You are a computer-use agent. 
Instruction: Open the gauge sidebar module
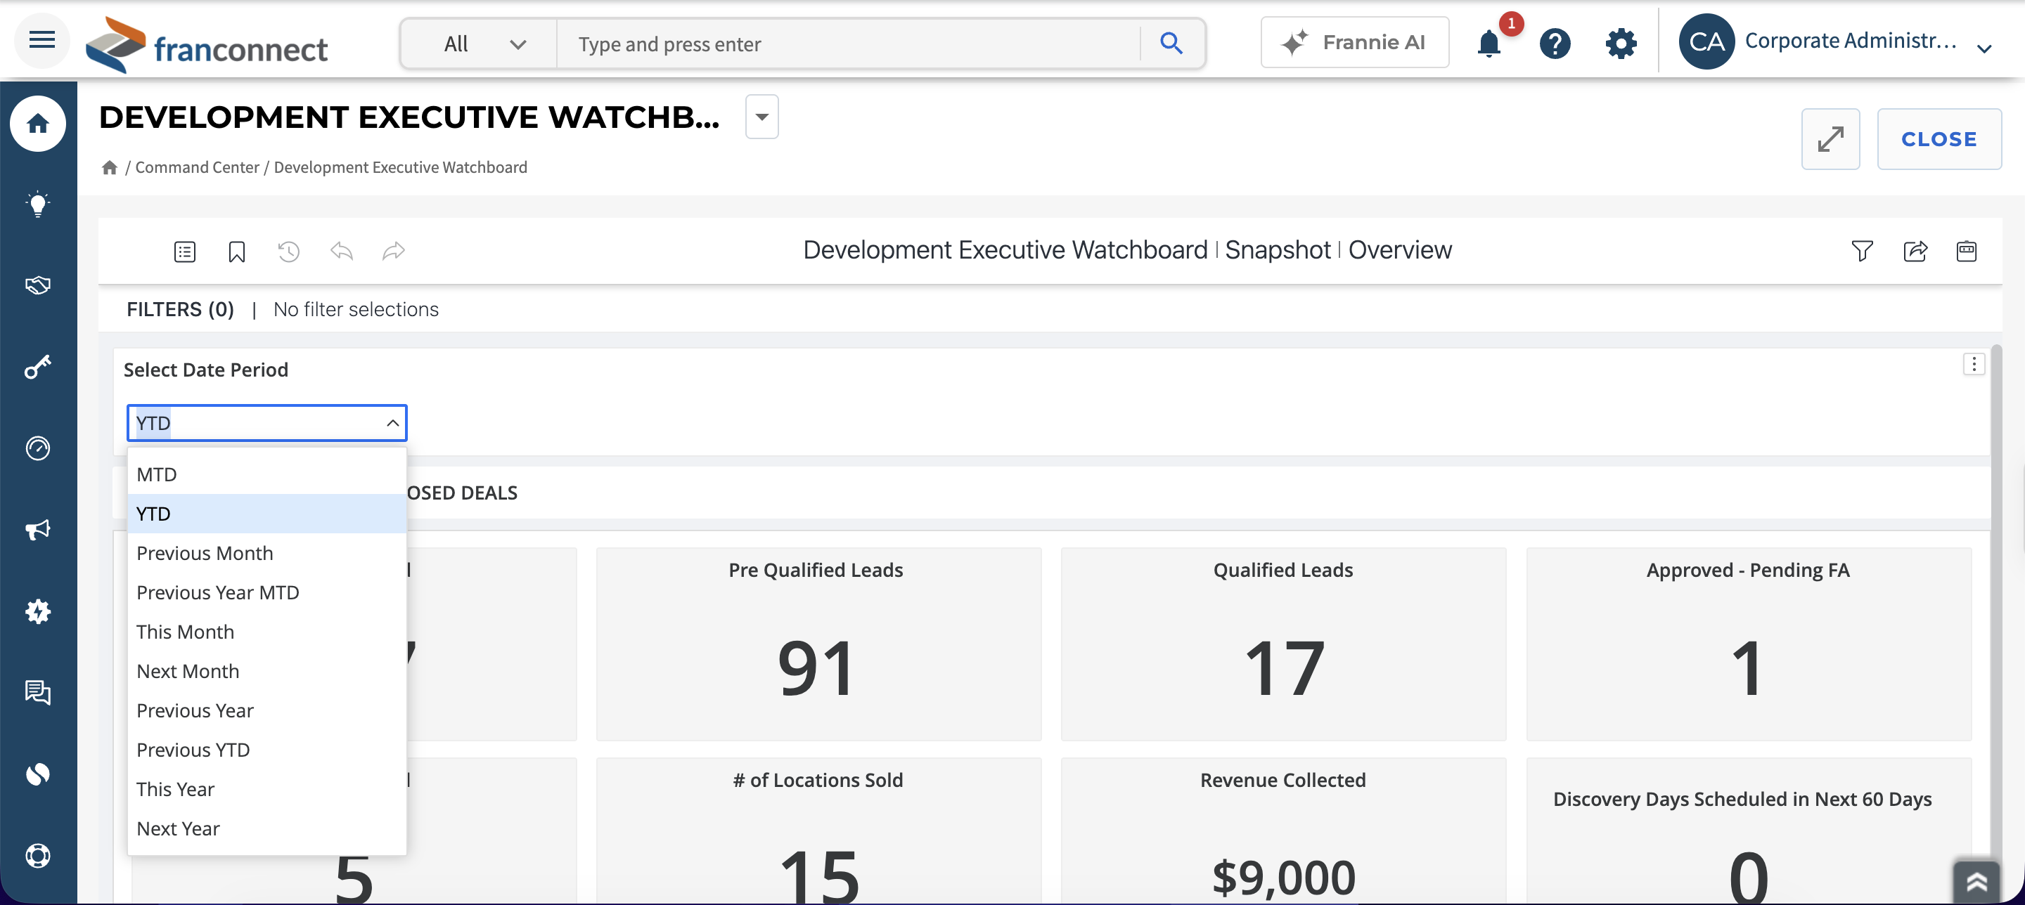[38, 448]
